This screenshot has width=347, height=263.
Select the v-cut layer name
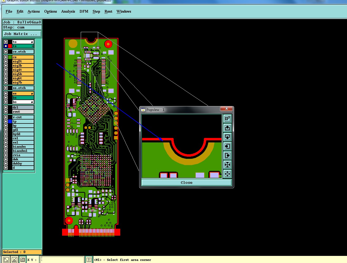point(23,117)
